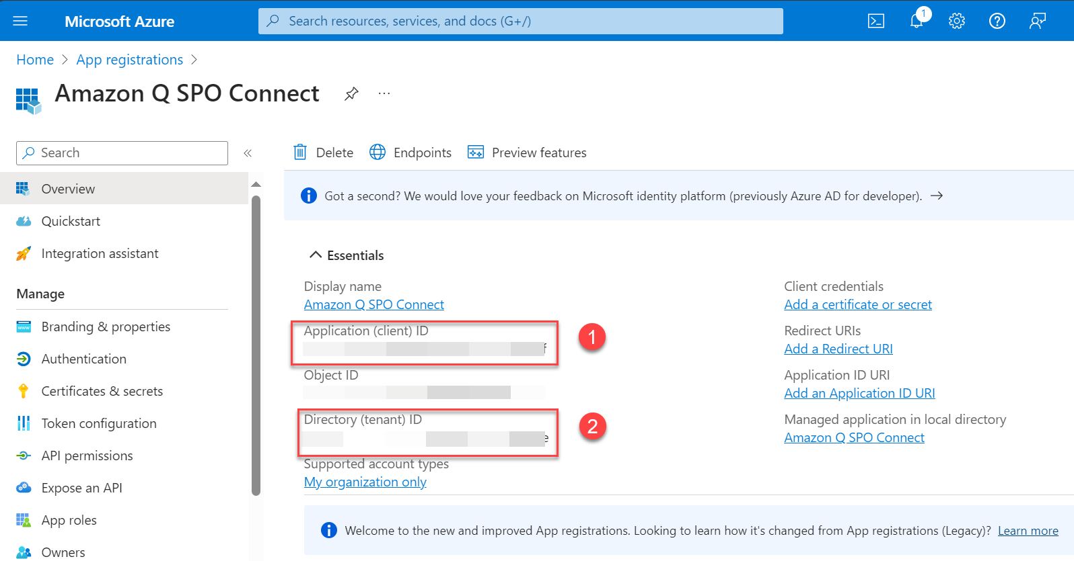Go to App registrations breadcrumb

point(130,60)
